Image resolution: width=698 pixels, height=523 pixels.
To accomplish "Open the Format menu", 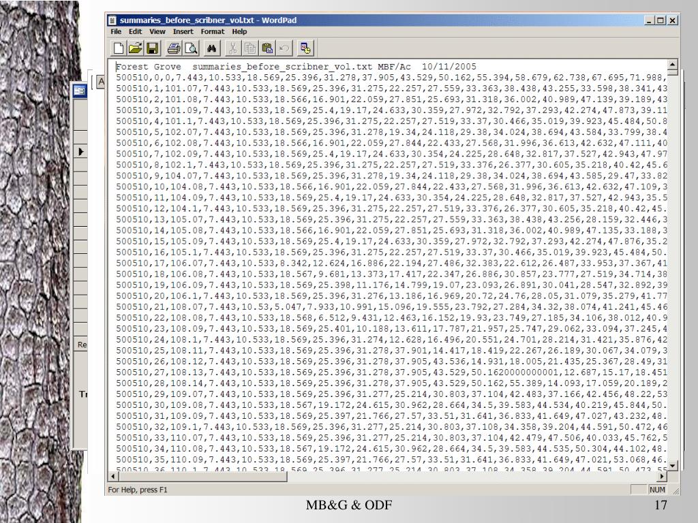I will point(213,31).
